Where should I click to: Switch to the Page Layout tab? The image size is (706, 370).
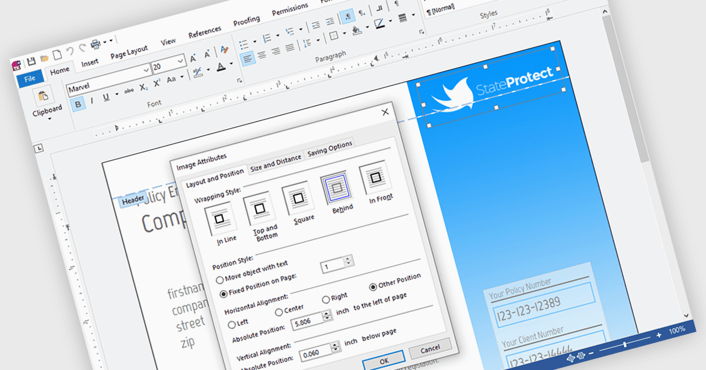coord(129,52)
